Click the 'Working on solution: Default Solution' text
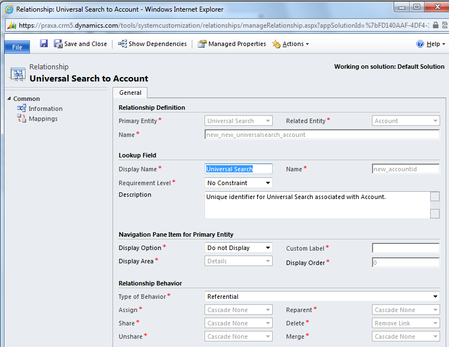The width and height of the screenshot is (449, 347). pyautogui.click(x=389, y=67)
